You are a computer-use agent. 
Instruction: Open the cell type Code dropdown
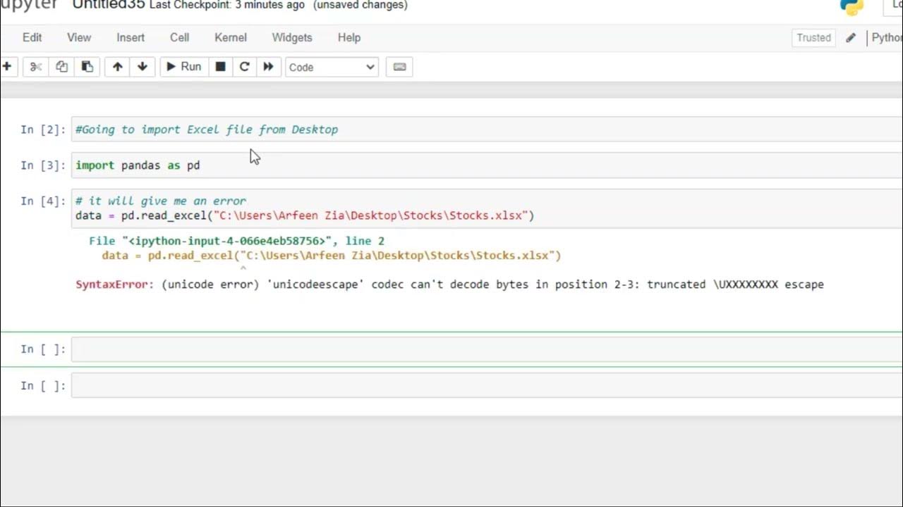click(x=332, y=68)
